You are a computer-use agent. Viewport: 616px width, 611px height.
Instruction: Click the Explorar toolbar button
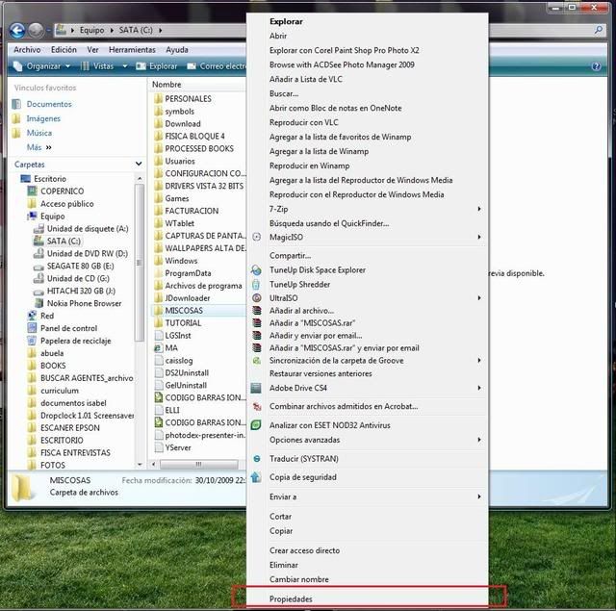tap(157, 66)
